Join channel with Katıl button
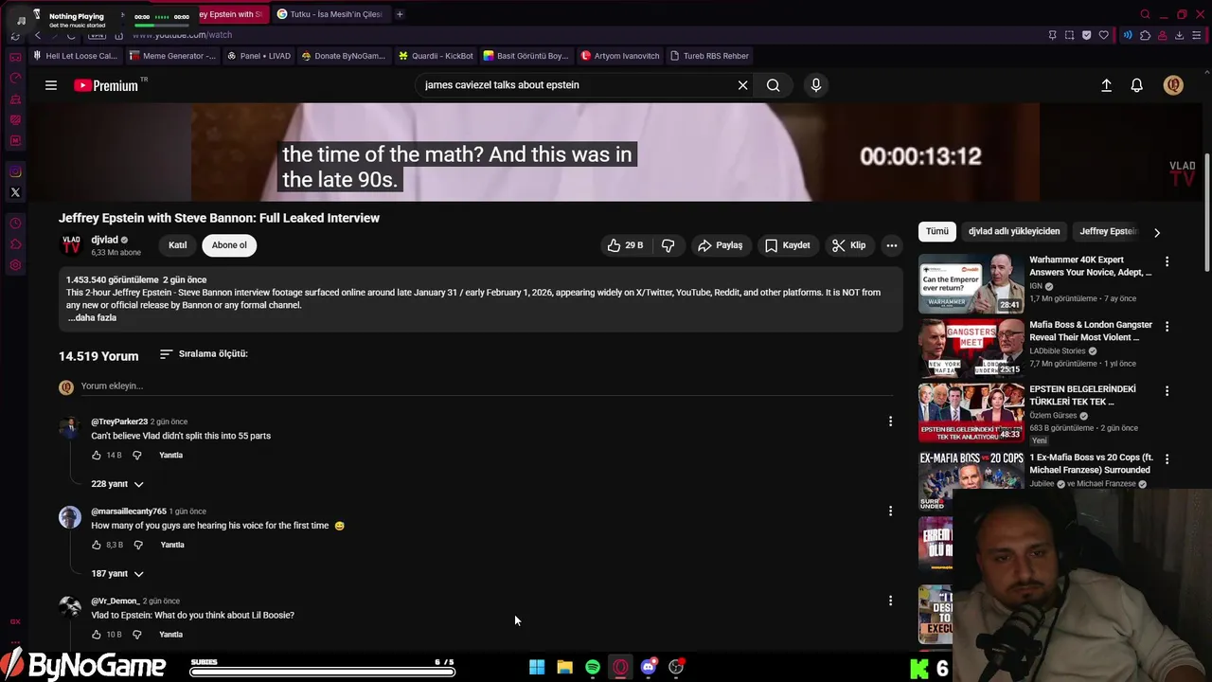This screenshot has height=682, width=1212. click(x=178, y=245)
